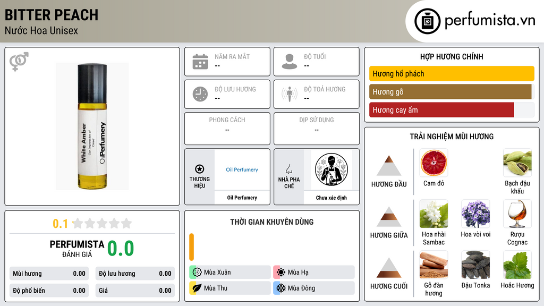Click the Hương cuối pyramid icon

pos(389,268)
